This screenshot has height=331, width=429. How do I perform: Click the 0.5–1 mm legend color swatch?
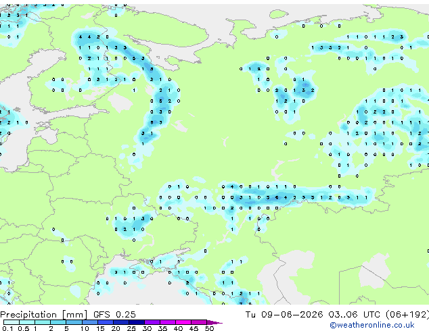pos(27,322)
